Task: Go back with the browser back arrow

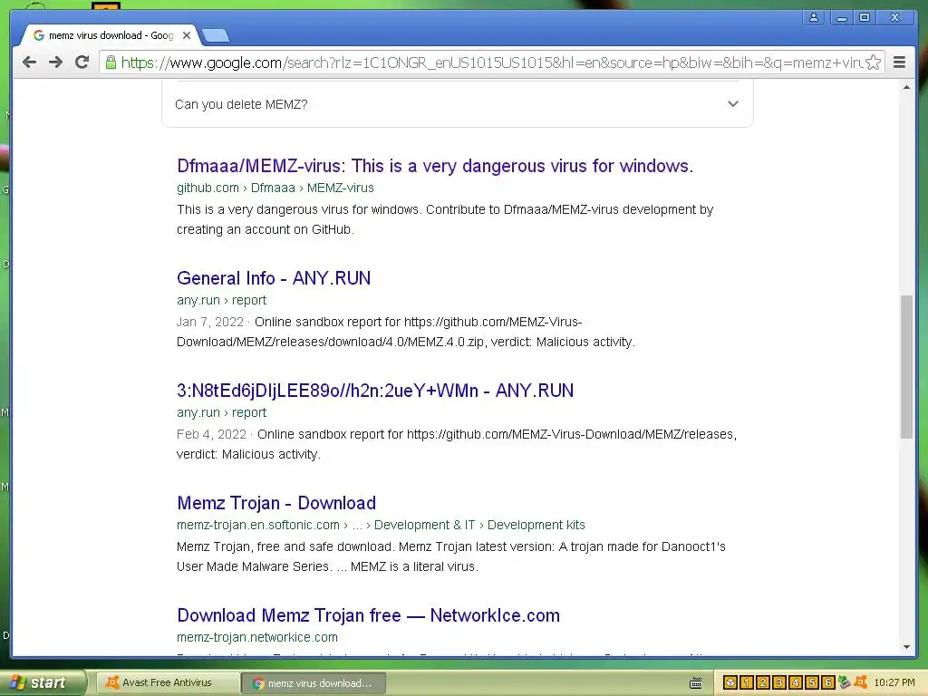Action: (x=29, y=63)
